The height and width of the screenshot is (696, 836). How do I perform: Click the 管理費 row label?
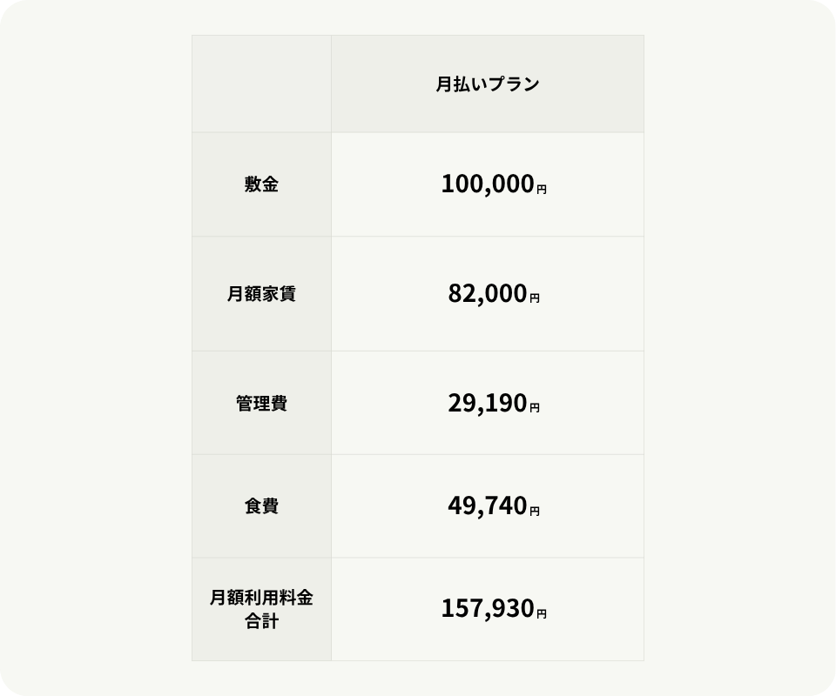(x=261, y=404)
